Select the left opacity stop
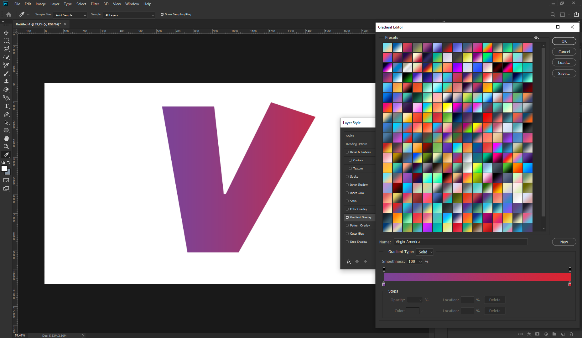The width and height of the screenshot is (582, 338). 384,269
